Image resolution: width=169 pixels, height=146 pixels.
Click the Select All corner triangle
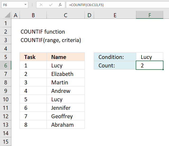(x=6, y=15)
